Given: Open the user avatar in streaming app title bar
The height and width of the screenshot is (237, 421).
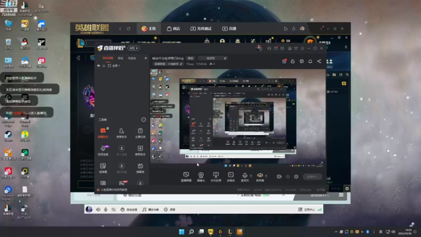Looking at the screenshot, I should coord(259,48).
